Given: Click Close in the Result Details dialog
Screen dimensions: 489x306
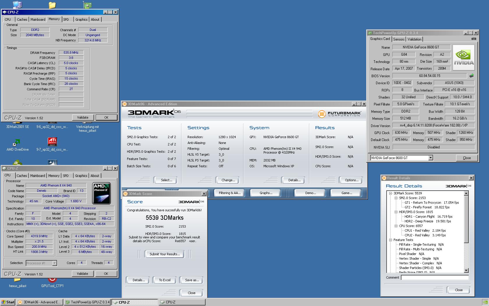Looking at the screenshot, I should pos(459,290).
